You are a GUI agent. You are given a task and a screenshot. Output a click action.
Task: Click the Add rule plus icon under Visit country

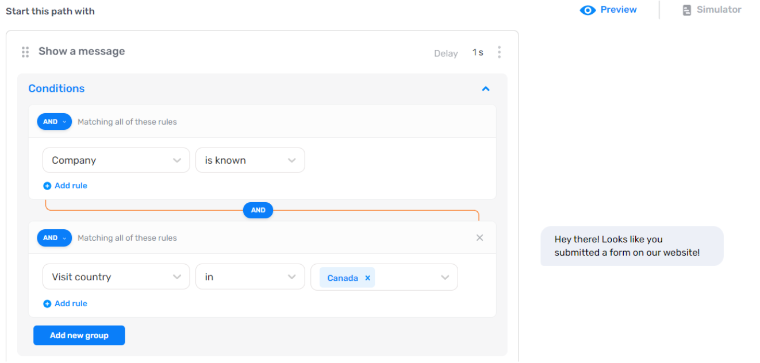click(47, 303)
